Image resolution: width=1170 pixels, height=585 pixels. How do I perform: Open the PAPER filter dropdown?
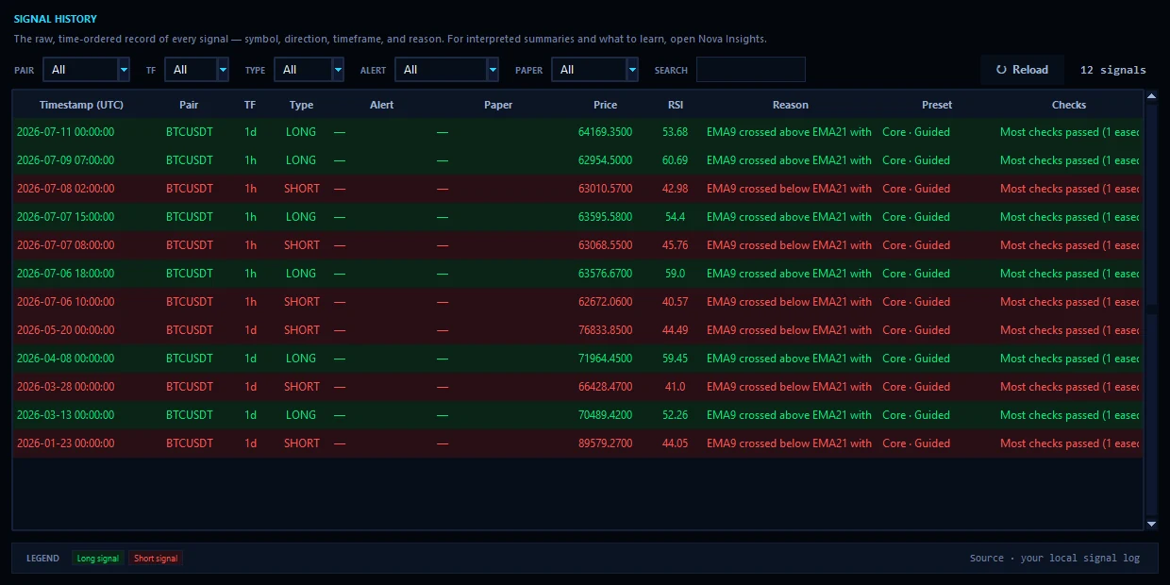[595, 70]
